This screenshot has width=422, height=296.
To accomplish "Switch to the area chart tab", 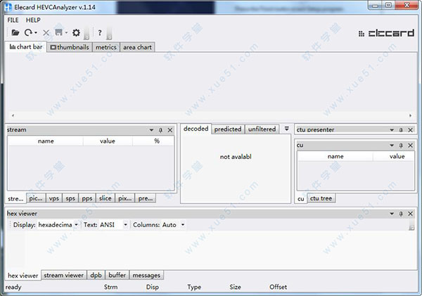I will click(x=137, y=47).
